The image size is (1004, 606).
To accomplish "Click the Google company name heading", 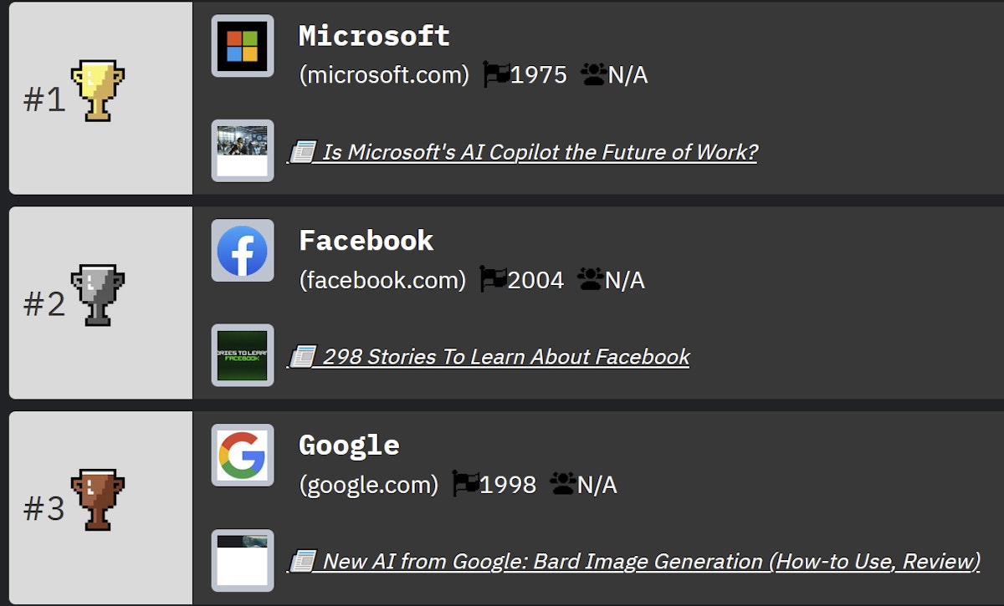I will [349, 446].
